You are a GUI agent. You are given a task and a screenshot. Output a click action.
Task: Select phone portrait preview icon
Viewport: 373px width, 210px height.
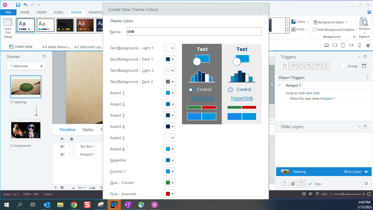[x=360, y=45]
